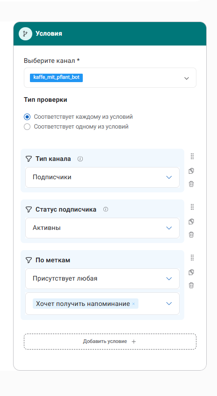Open the Выберите канал dropdown
This screenshot has width=217, height=396.
tap(110, 78)
